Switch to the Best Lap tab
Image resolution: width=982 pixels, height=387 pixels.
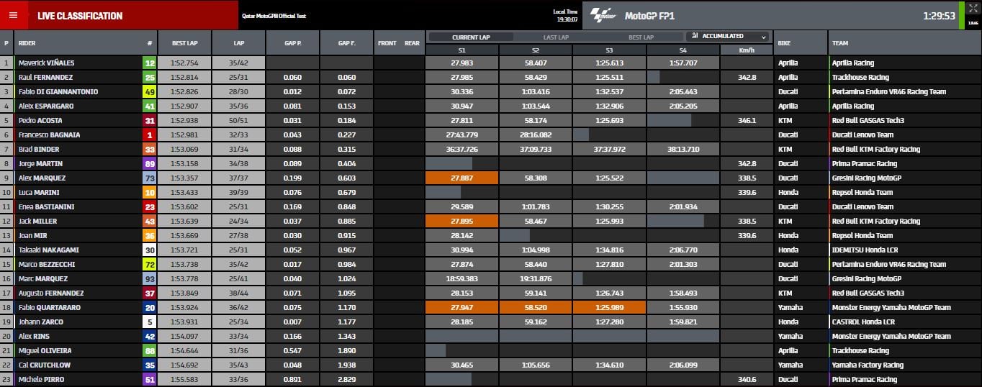pyautogui.click(x=641, y=37)
